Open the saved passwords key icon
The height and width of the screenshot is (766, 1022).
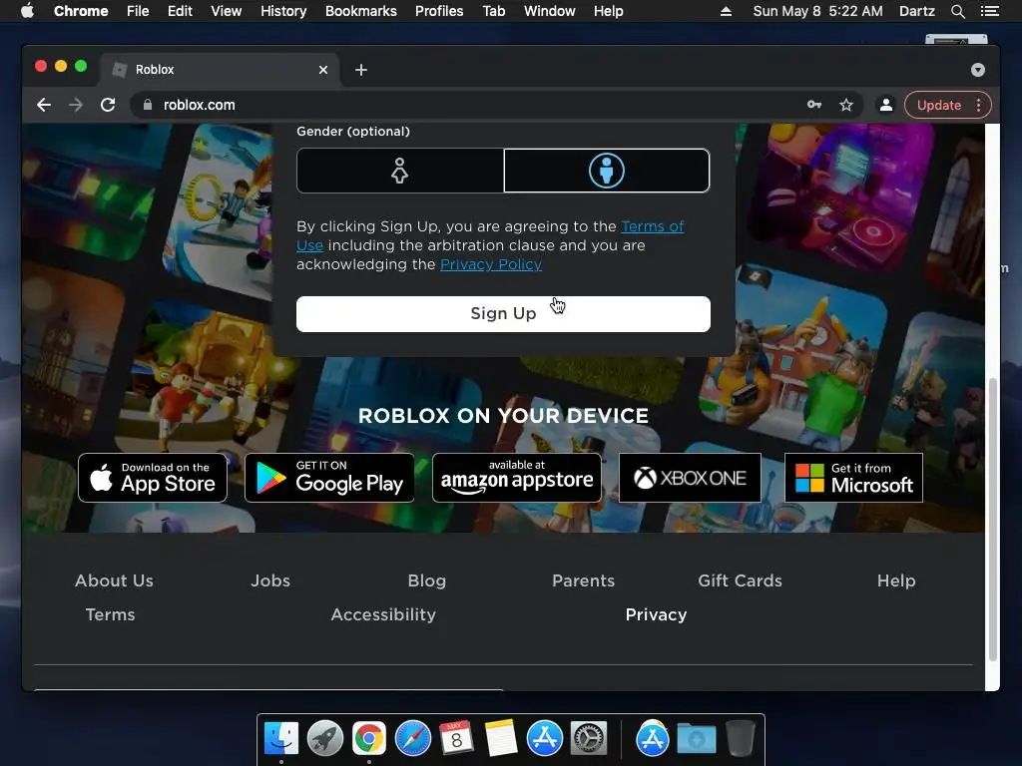pyautogui.click(x=814, y=104)
